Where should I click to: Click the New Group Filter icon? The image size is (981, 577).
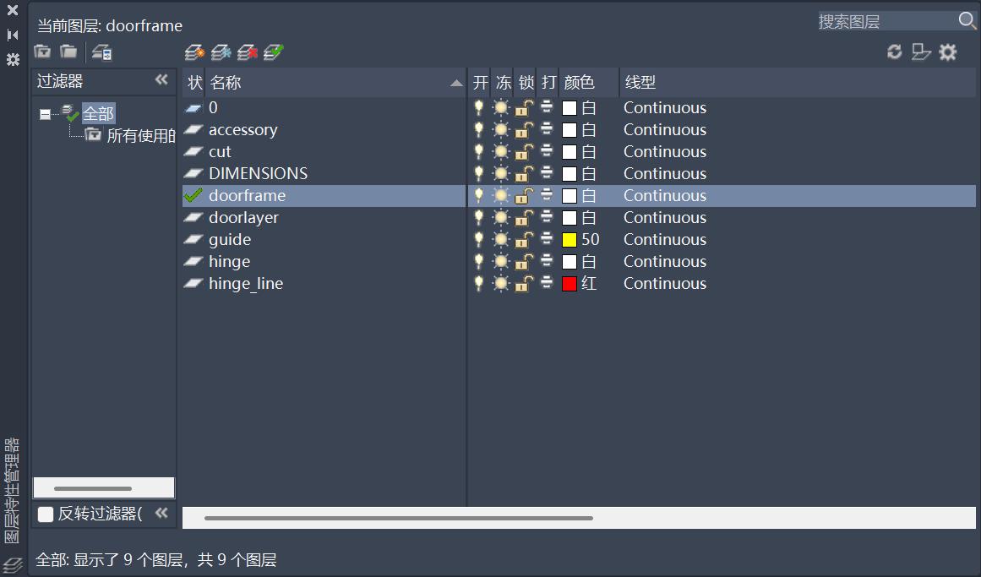pos(68,52)
